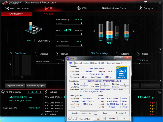Click the Ratio slider track

pos(69,34)
